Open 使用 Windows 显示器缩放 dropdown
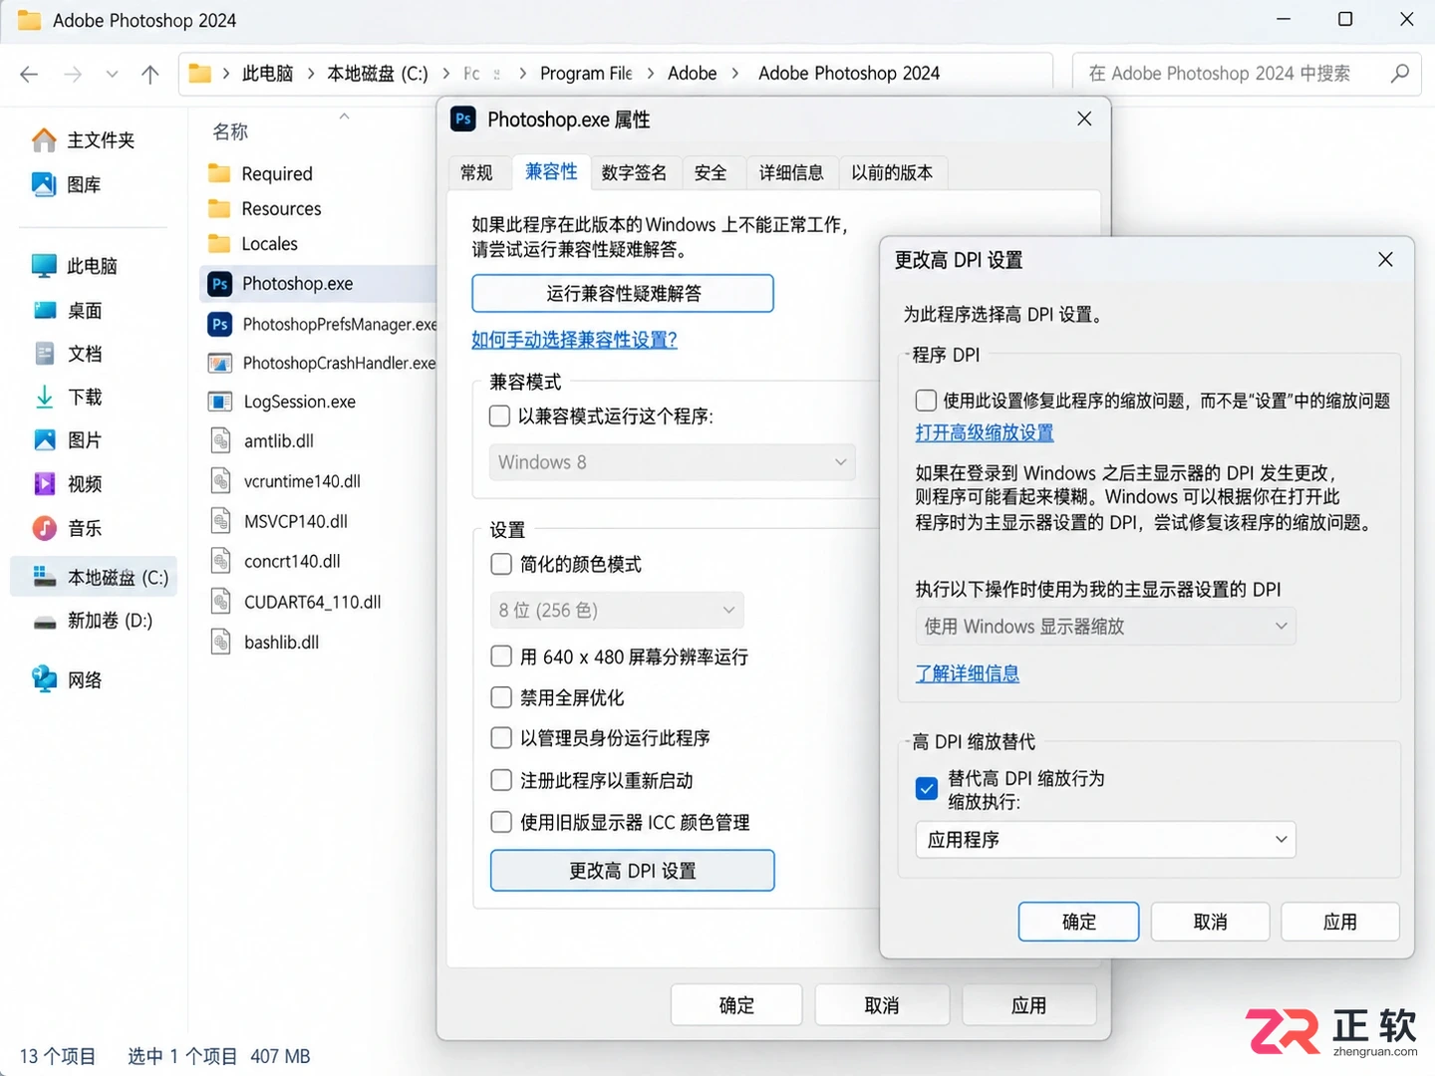The image size is (1435, 1076). click(x=1105, y=626)
